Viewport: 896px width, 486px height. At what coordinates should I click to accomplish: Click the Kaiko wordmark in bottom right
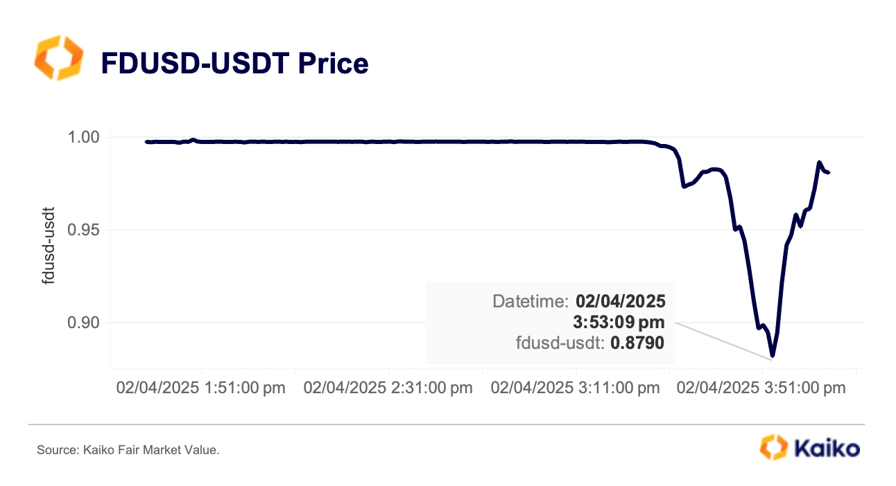point(826,448)
